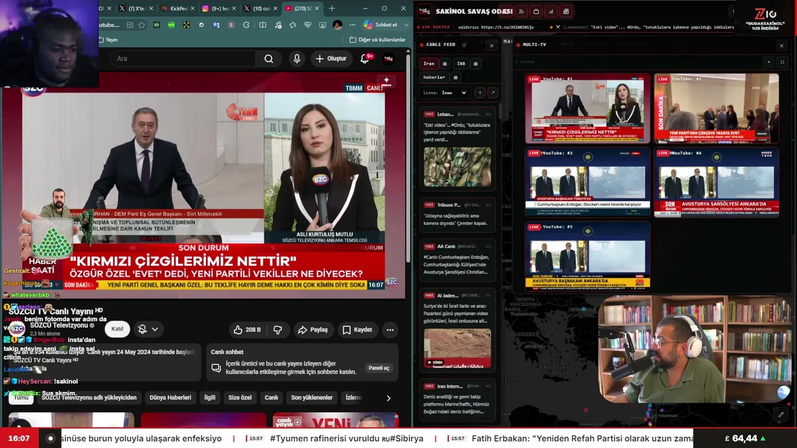This screenshot has width=797, height=448.
Task: Select the YouTube: #4 live stream tile
Action: point(717,182)
